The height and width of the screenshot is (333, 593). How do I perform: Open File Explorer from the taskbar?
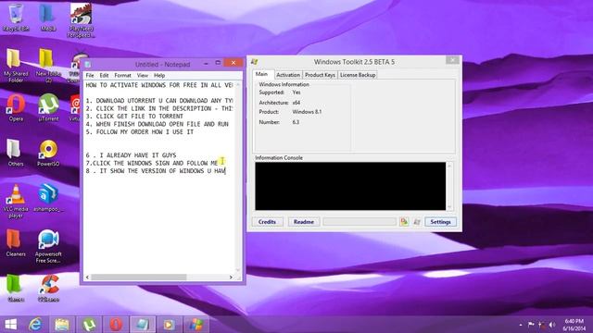62,325
